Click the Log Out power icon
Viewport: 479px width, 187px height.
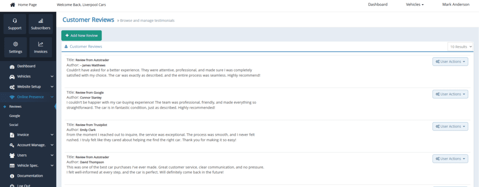12,186
